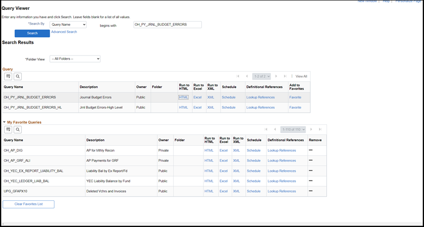Viewport: 424px width, 227px height.
Task: Click Query Name header in Query grid
Action: [x=13, y=87]
